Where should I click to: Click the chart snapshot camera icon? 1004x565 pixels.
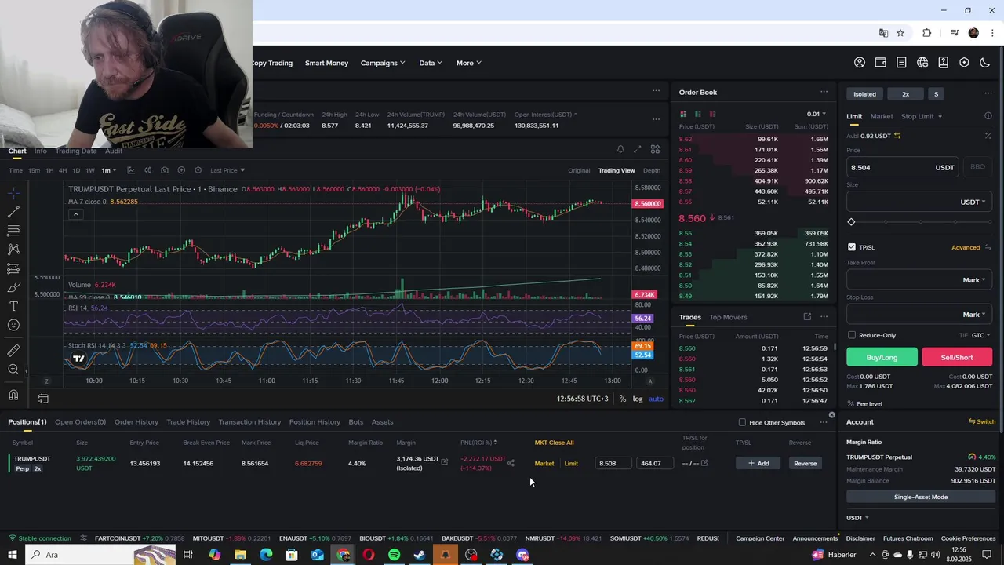tap(164, 170)
